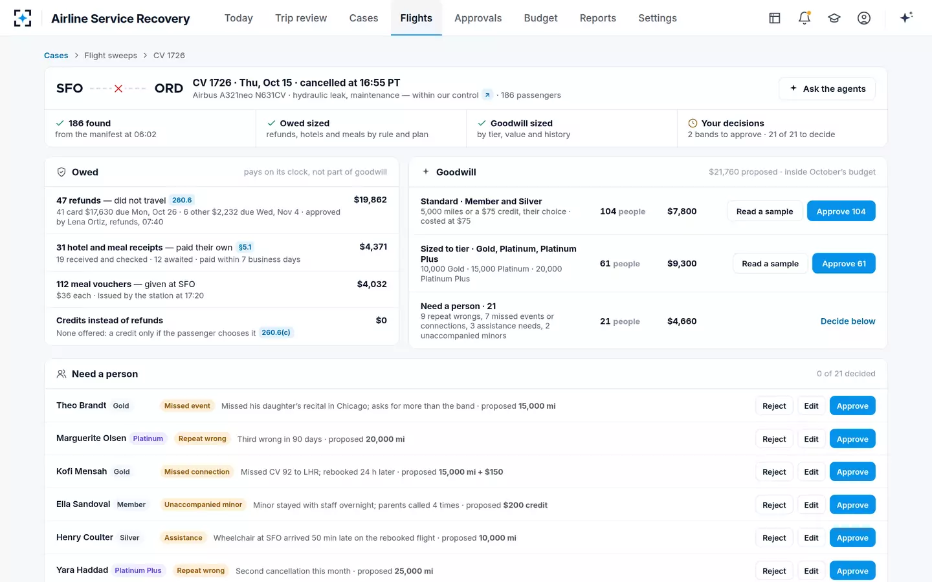Click the sparkle icon beside Goodwill heading
Image resolution: width=932 pixels, height=582 pixels.
426,172
